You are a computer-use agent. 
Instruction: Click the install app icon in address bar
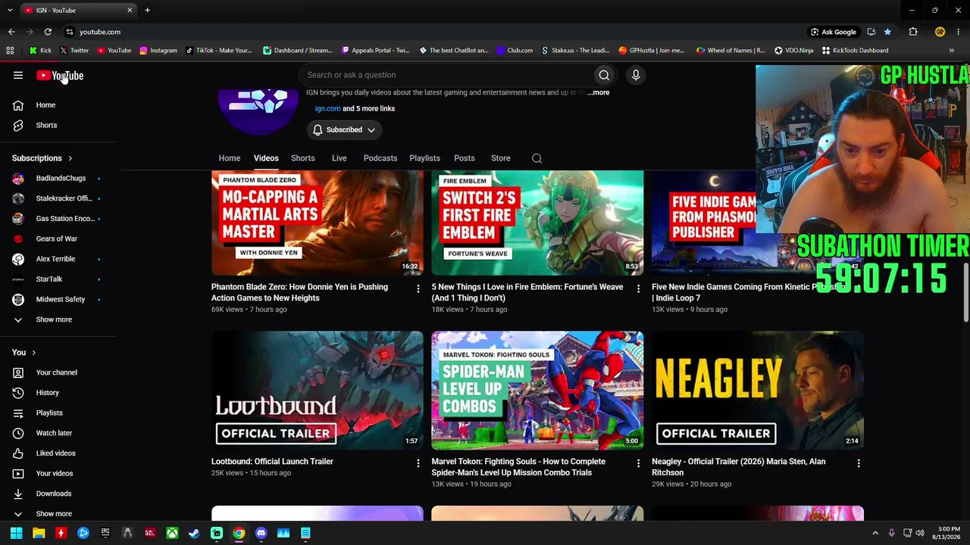(x=871, y=32)
